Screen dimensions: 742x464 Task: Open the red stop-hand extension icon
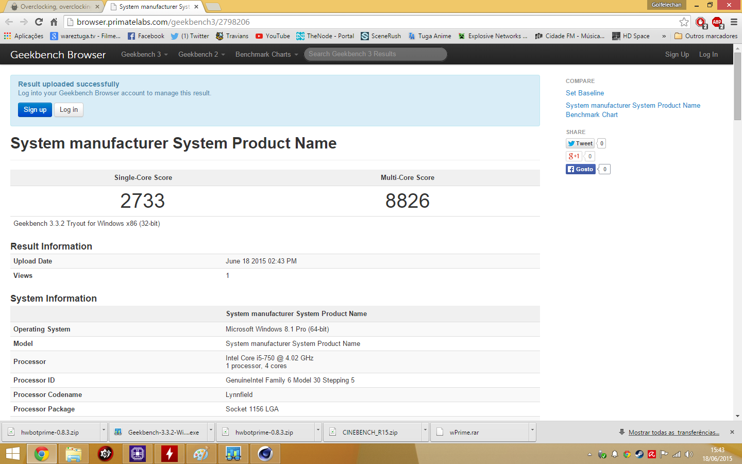coord(701,22)
